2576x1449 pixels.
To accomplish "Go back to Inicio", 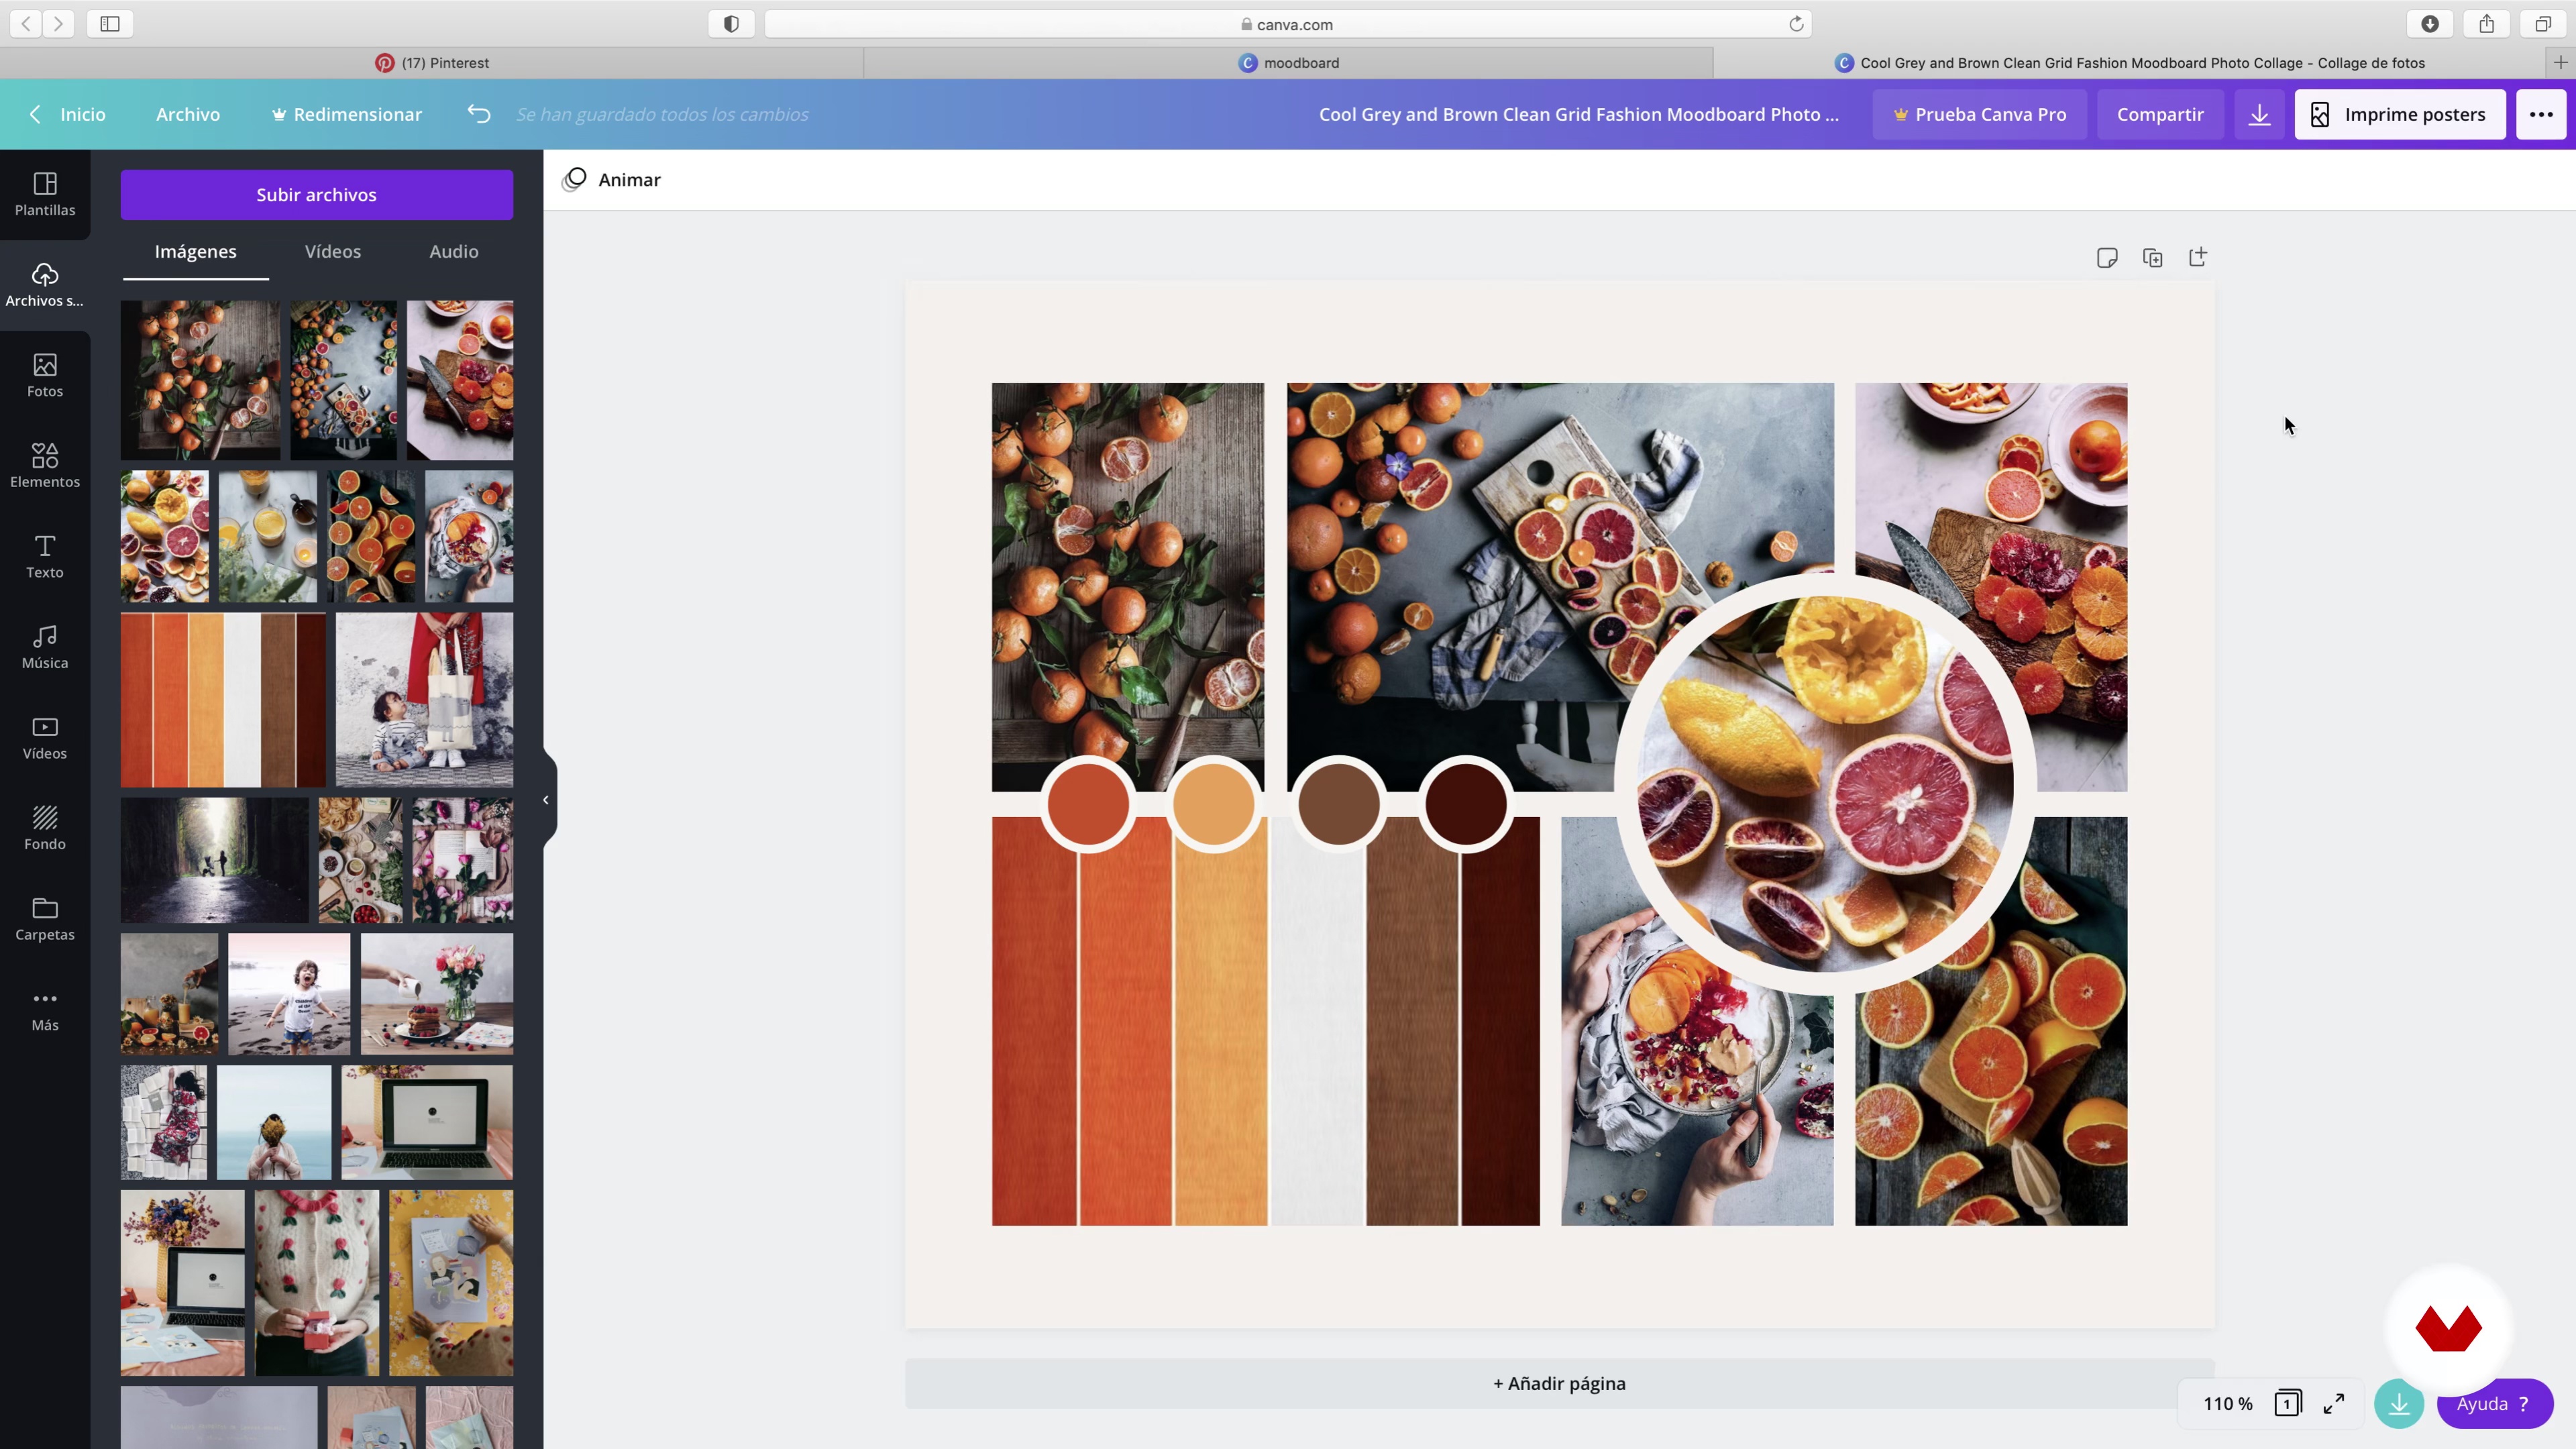I will tap(68, 114).
